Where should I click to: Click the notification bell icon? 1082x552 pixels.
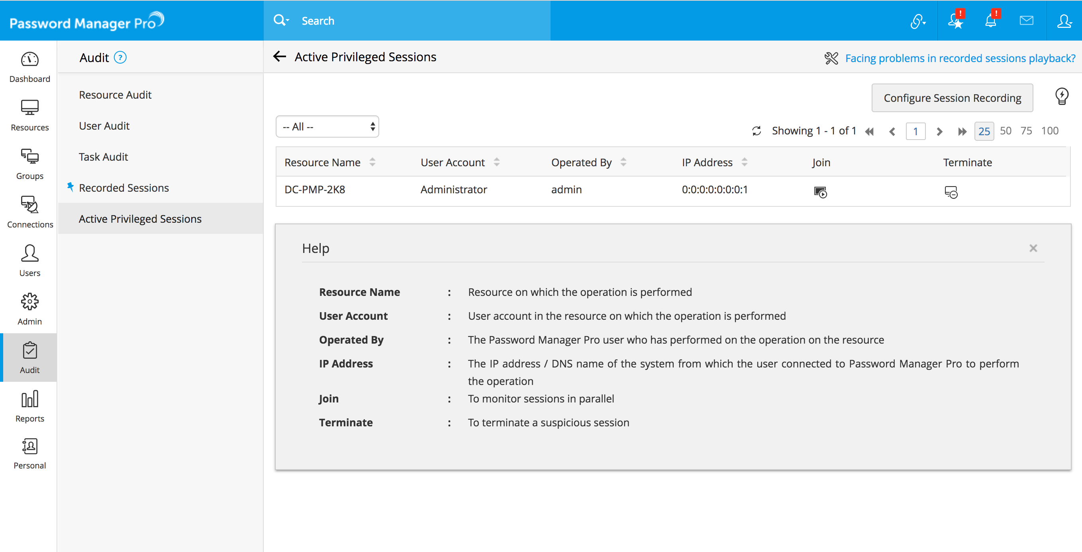(x=990, y=21)
